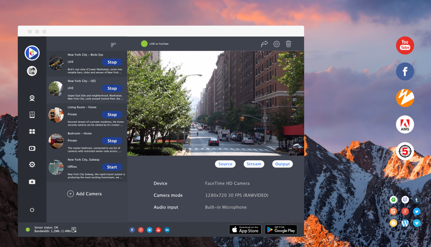Open the first-aid kit support icon
Screen dimensions: 431x247
(32, 182)
